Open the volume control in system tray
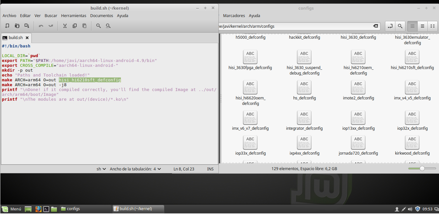439x214 pixels. click(x=410, y=209)
